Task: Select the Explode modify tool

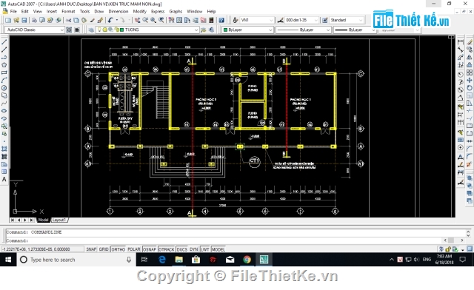Action: pos(470,164)
